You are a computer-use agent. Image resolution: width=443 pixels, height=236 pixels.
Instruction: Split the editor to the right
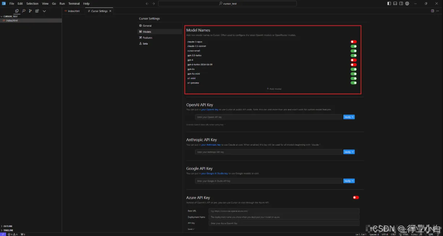(433, 11)
